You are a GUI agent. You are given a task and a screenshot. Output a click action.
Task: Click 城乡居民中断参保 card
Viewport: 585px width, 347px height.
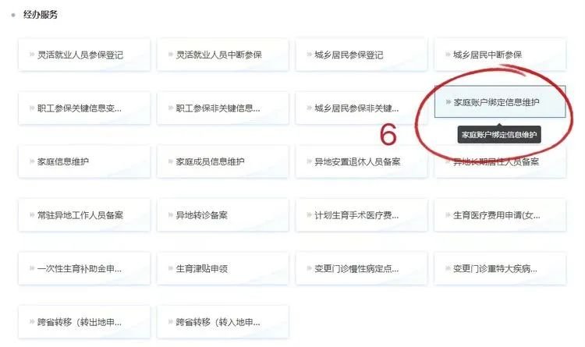coord(500,55)
